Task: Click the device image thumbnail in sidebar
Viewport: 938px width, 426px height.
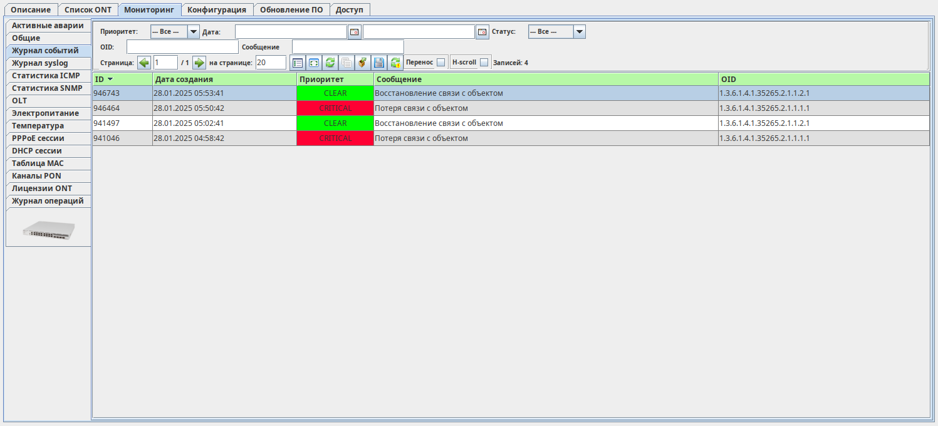Action: 49,230
